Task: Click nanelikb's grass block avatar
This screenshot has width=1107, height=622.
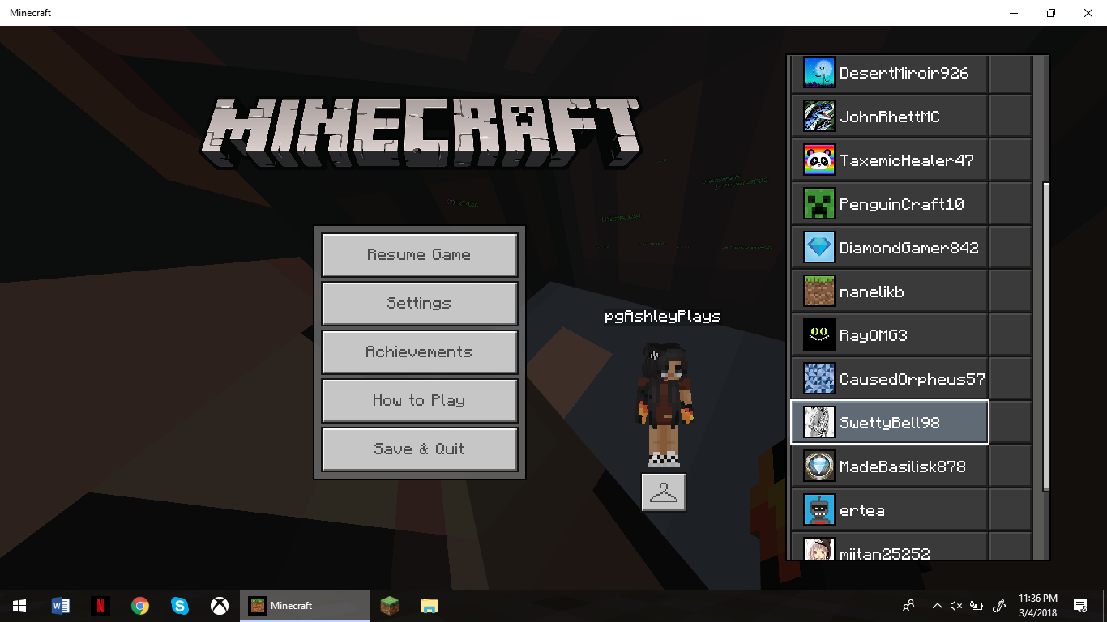Action: pos(818,292)
